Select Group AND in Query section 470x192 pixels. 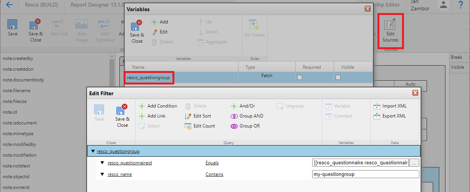(x=247, y=116)
